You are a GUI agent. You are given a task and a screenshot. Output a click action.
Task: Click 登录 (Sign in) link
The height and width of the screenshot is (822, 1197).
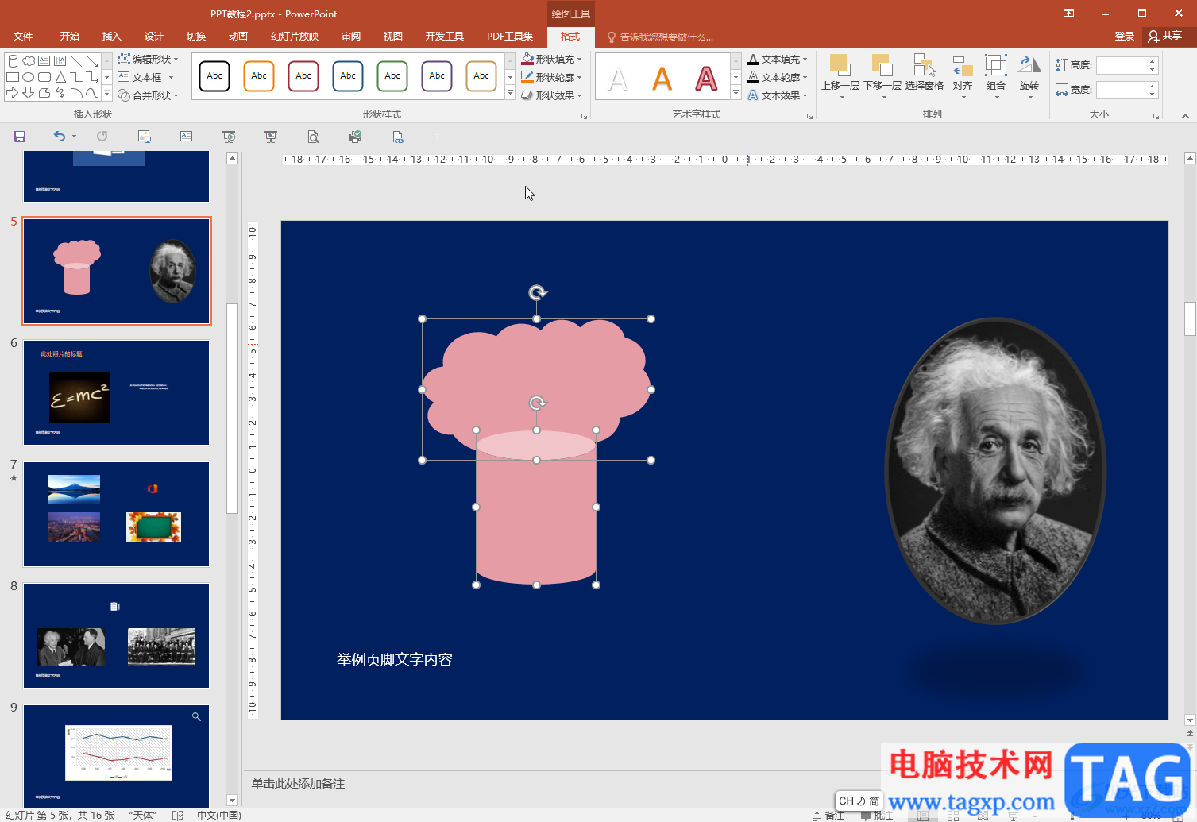[1125, 37]
